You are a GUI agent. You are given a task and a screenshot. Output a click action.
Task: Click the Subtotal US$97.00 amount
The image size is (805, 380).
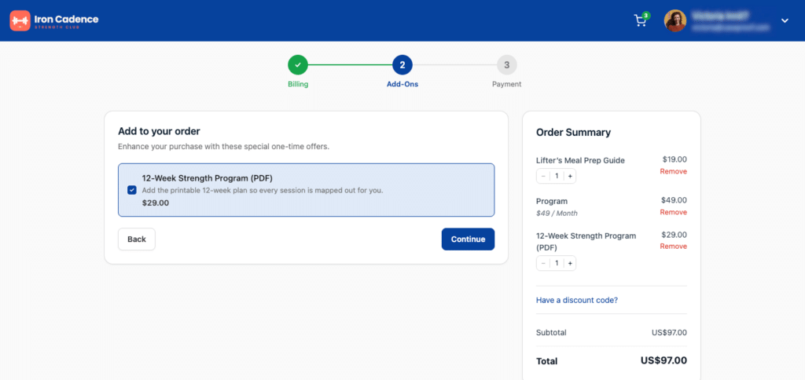point(669,332)
